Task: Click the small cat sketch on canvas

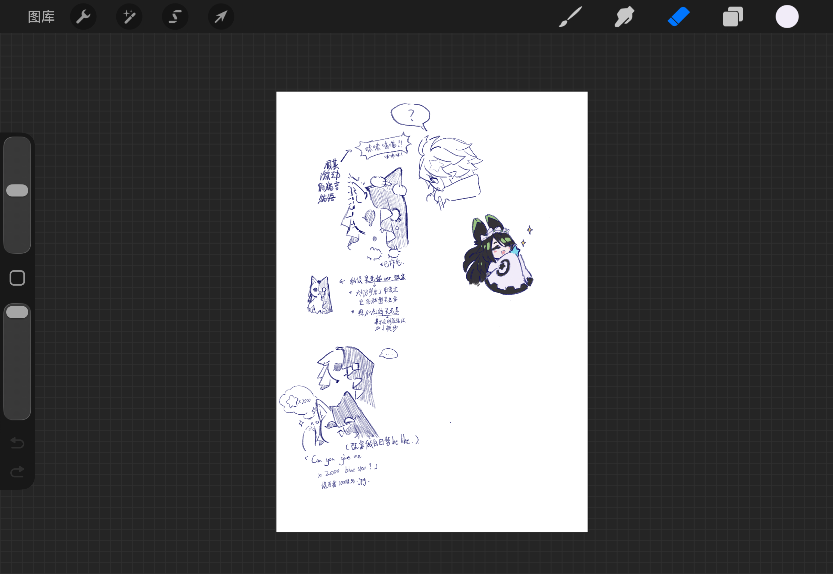Action: tap(319, 295)
